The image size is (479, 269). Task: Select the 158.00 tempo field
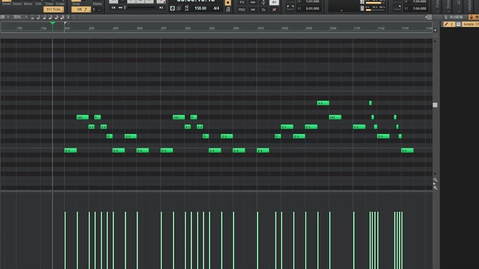200,8
